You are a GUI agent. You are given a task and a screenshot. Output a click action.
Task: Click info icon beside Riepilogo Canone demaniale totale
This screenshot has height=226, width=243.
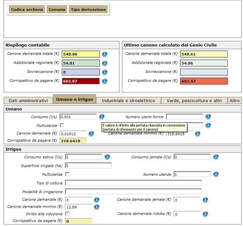[x=105, y=54]
